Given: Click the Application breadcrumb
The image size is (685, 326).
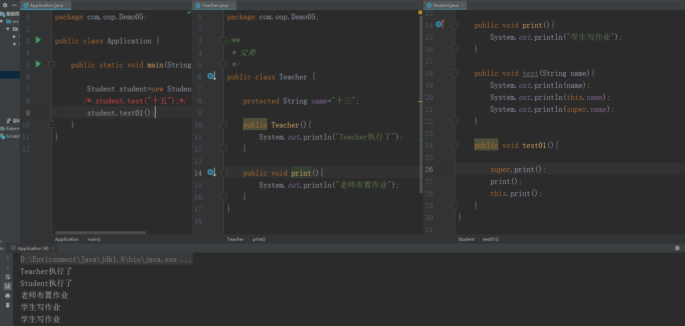Looking at the screenshot, I should click(x=67, y=239).
